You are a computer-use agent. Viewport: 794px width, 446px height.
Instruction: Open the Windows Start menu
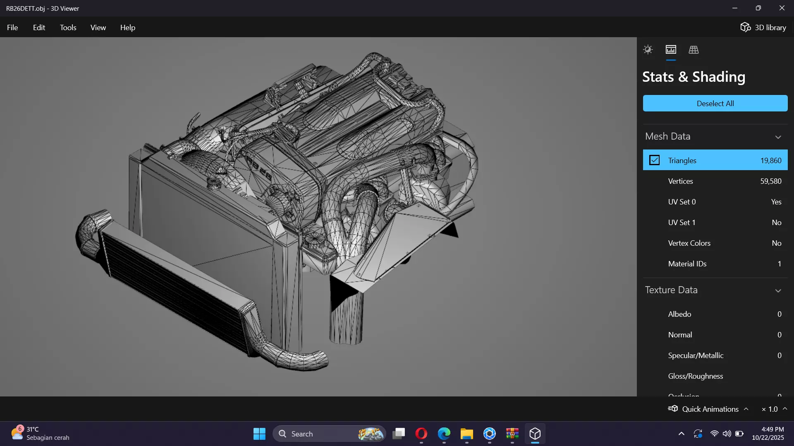259,434
